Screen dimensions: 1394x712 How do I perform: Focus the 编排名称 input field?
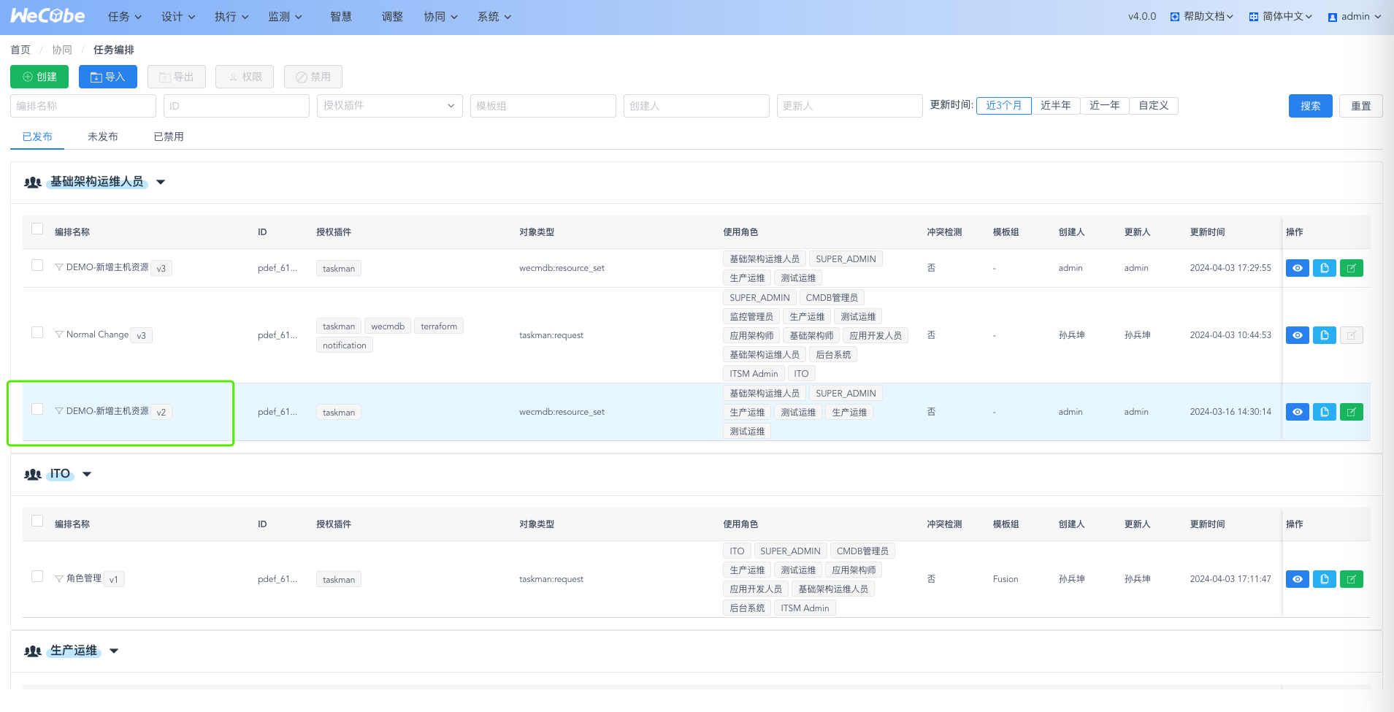click(83, 106)
